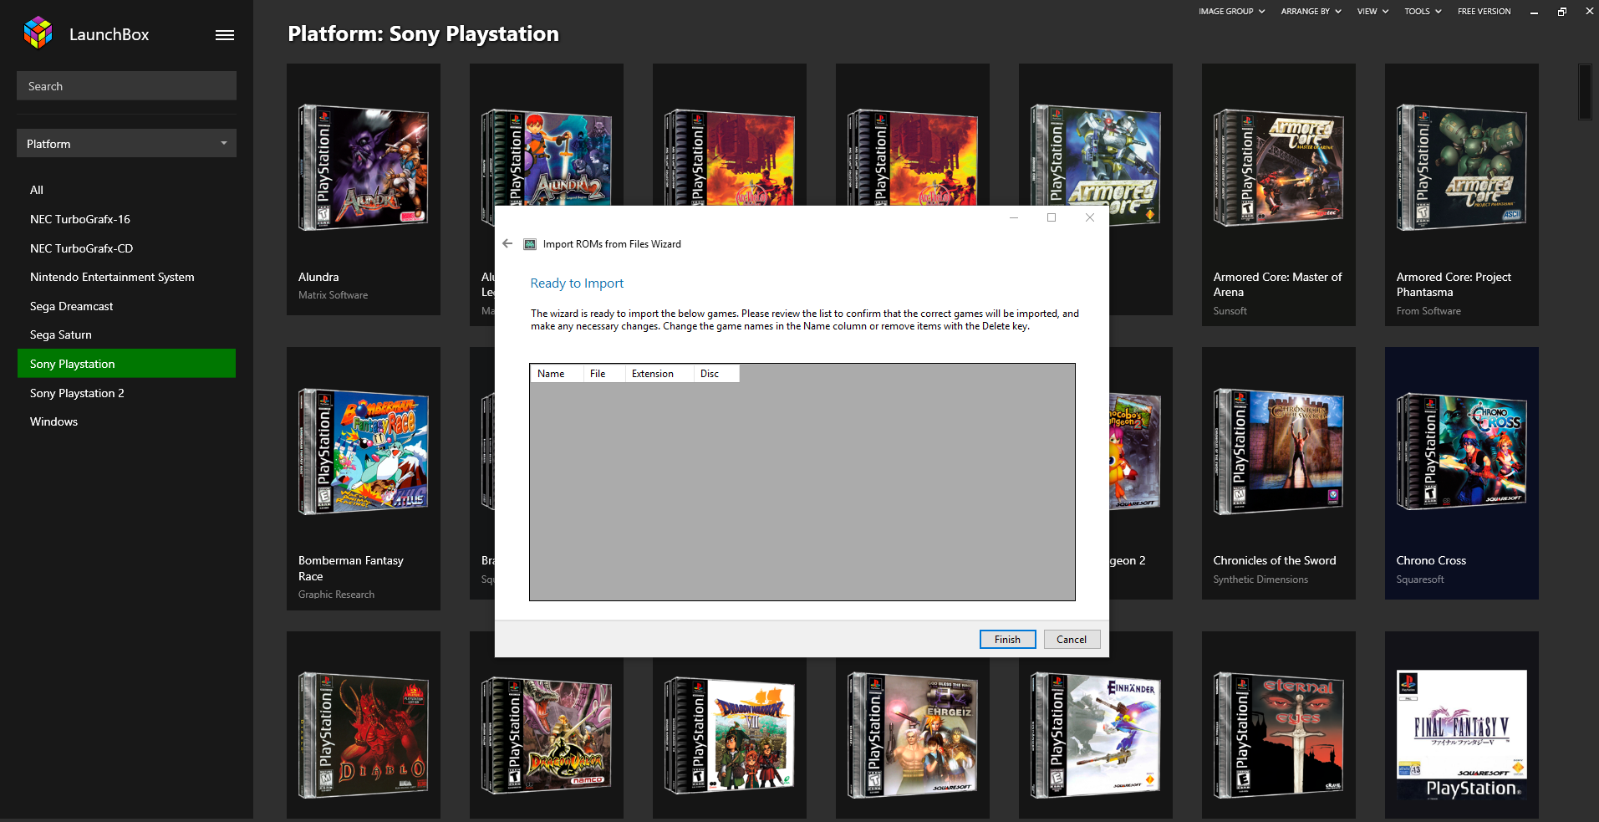
Task: Click the Squaresoft label under Chrono Cross
Action: pos(1419,579)
